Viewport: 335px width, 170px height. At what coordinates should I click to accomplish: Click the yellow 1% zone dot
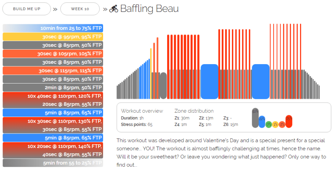(x=275, y=124)
